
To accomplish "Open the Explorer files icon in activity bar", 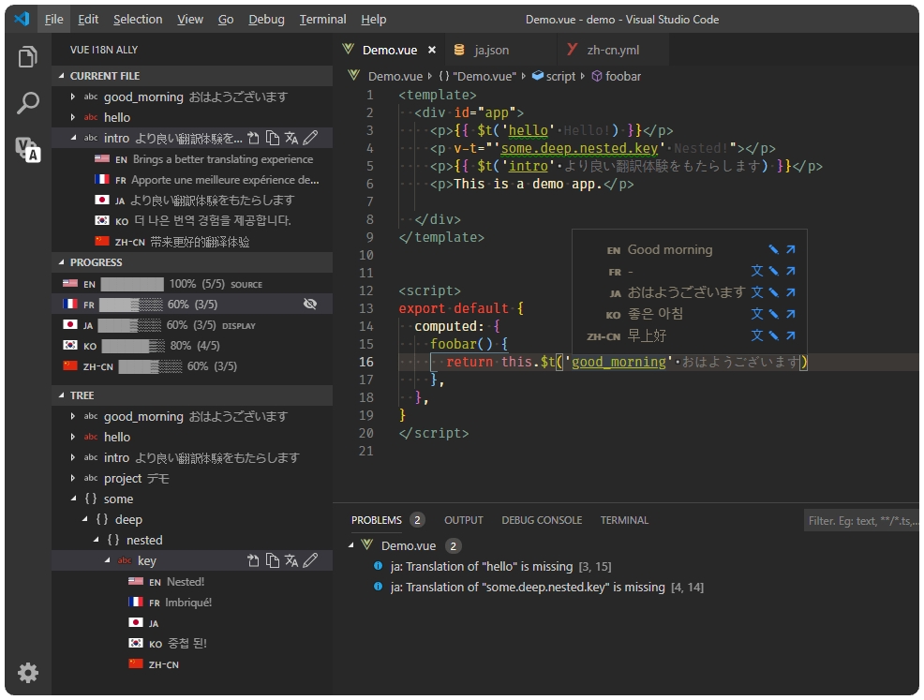I will pyautogui.click(x=28, y=57).
